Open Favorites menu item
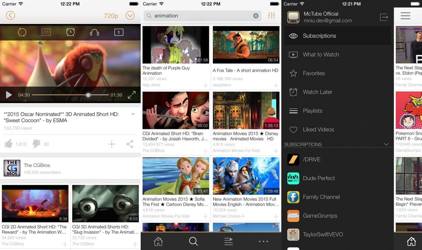The height and width of the screenshot is (250, 422). pos(338,73)
